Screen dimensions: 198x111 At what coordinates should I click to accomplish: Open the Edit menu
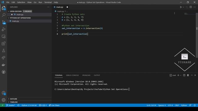(x=13, y=2)
